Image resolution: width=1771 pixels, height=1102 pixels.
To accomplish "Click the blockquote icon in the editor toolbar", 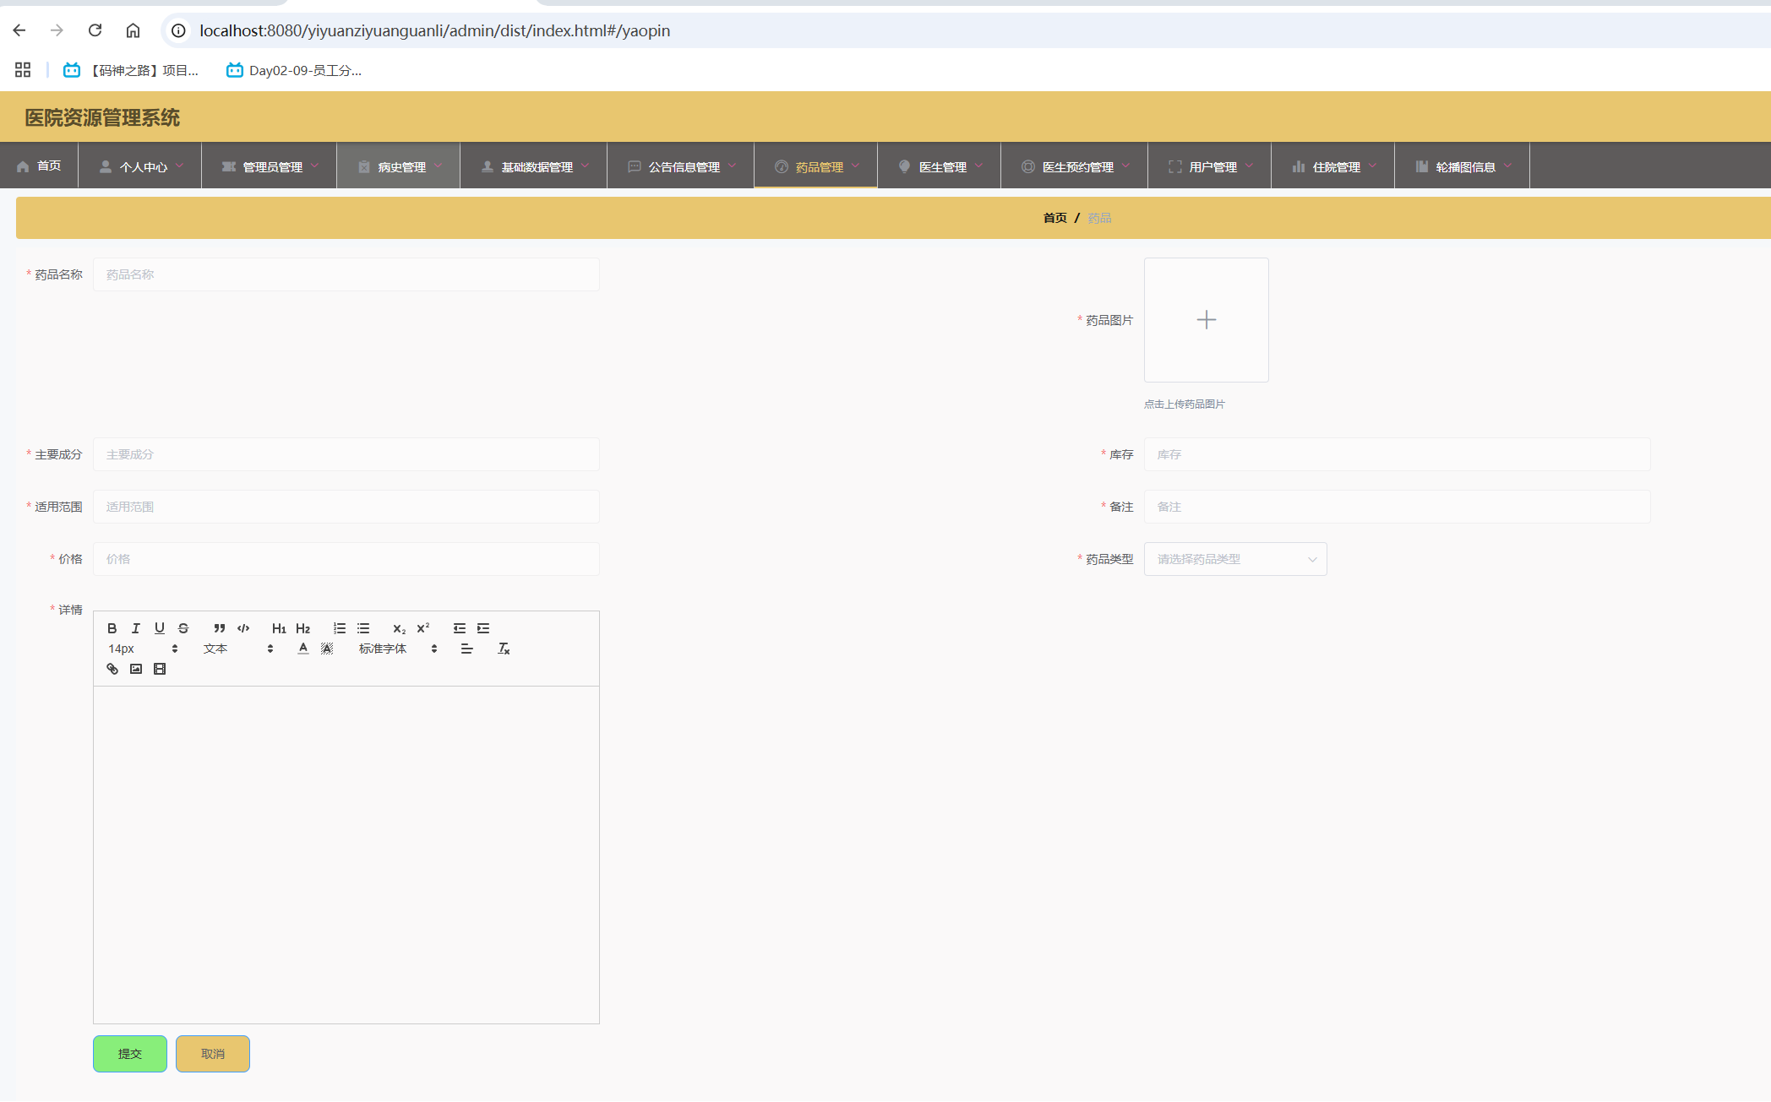I will 220,628.
